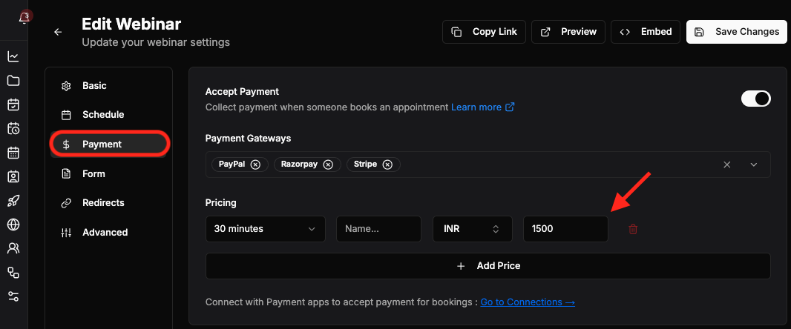Toggle the Accept Payment switch

coord(755,99)
